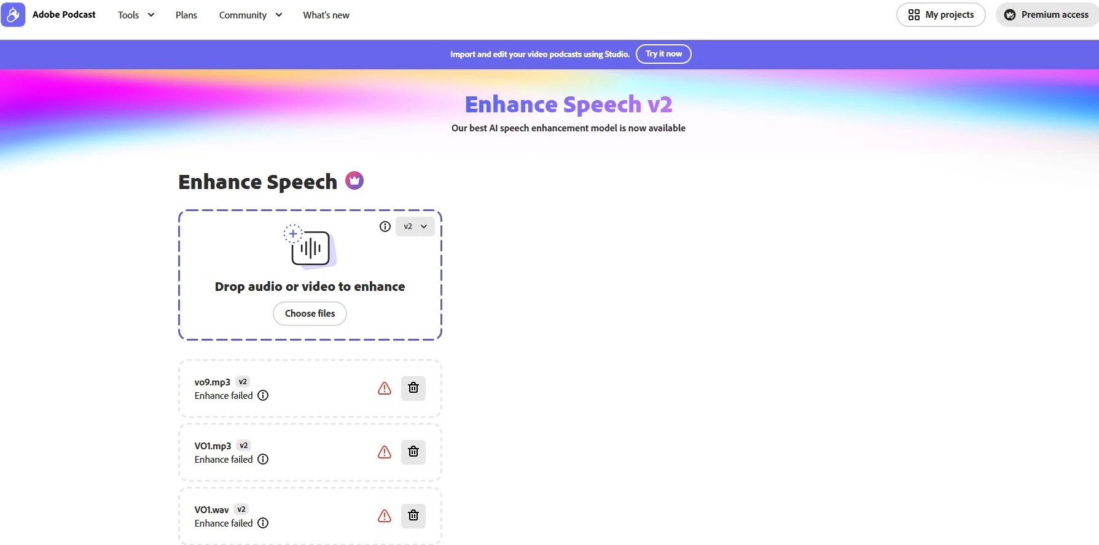Click the VO1.mp3 file name
The height and width of the screenshot is (545, 1099).
(213, 446)
